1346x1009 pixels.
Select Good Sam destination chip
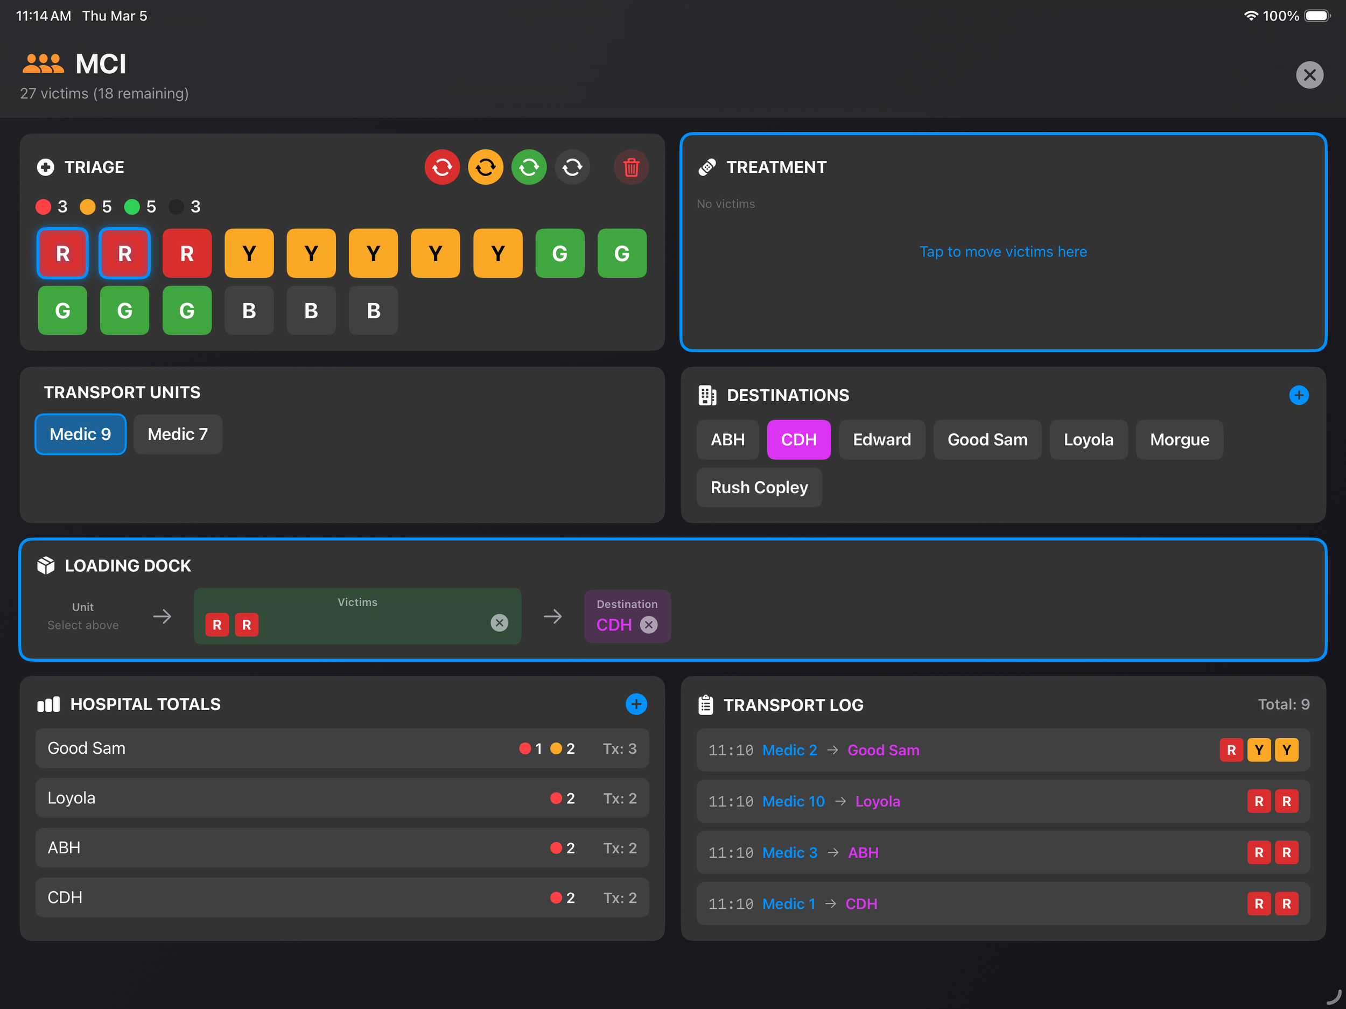(x=987, y=439)
